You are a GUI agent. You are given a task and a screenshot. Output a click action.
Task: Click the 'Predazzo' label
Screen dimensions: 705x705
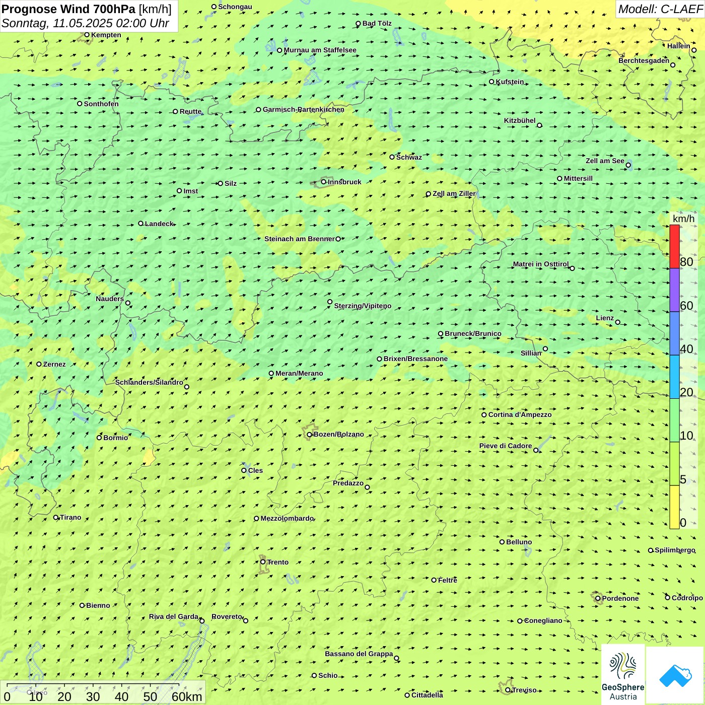348,483
